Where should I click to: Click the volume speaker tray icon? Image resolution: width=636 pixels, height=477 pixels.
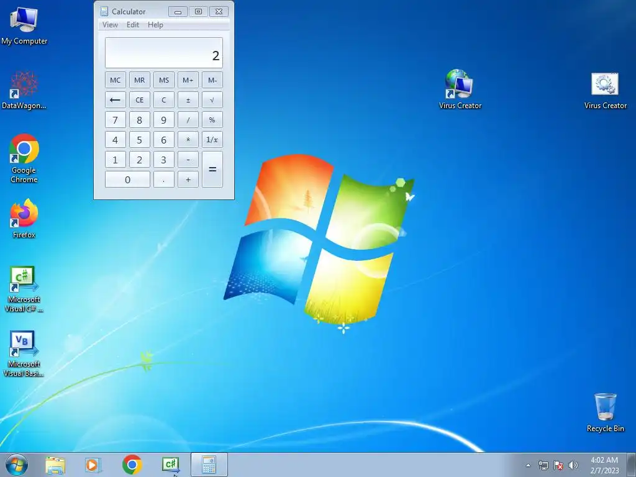coord(573,465)
